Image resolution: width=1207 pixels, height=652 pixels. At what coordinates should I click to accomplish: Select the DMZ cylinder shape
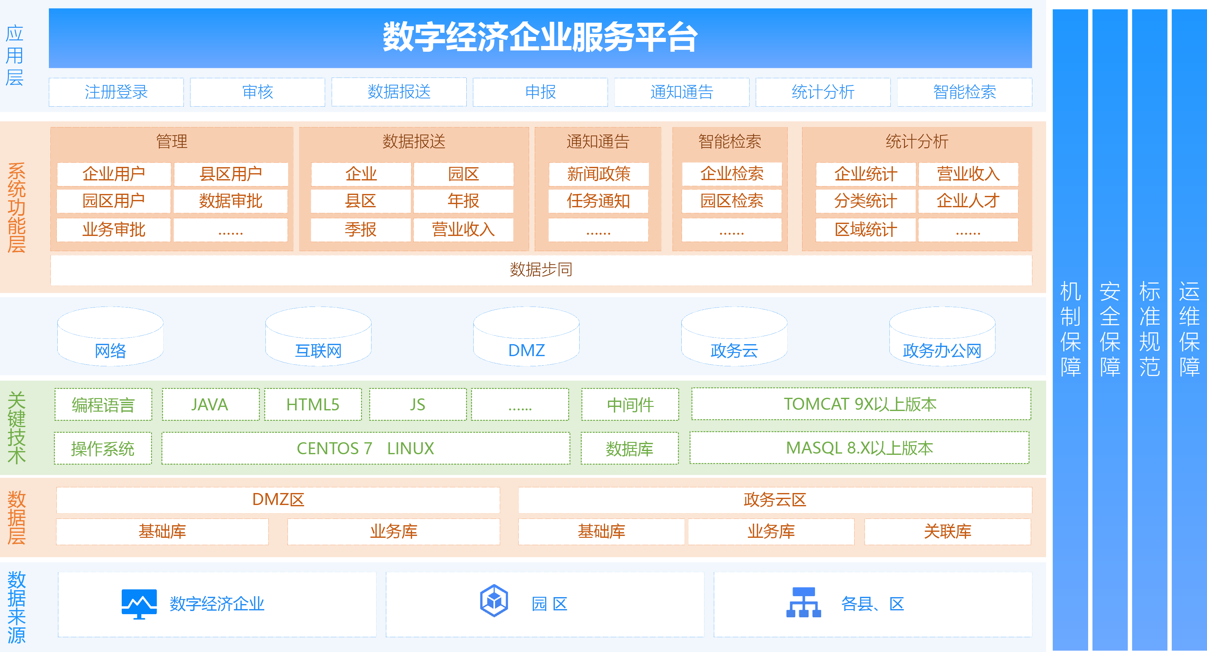(x=526, y=337)
